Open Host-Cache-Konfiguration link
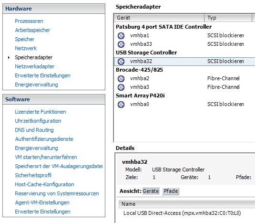Screen dimensions: 255x223 pos(44,184)
